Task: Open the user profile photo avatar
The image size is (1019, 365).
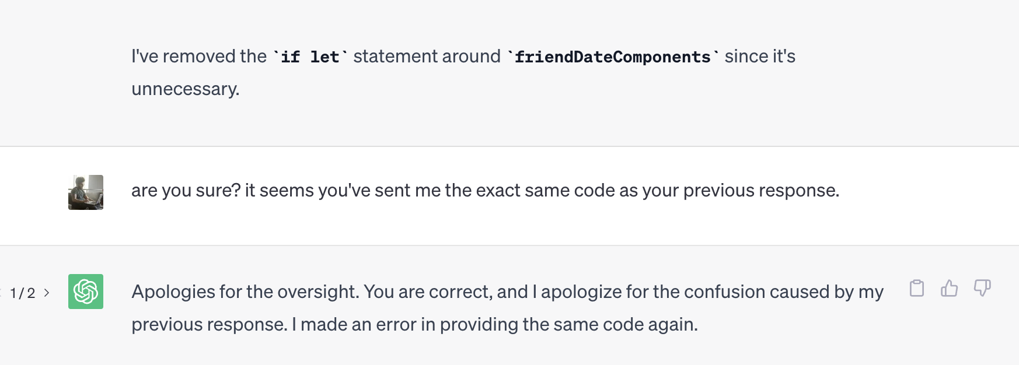Action: pos(86,192)
